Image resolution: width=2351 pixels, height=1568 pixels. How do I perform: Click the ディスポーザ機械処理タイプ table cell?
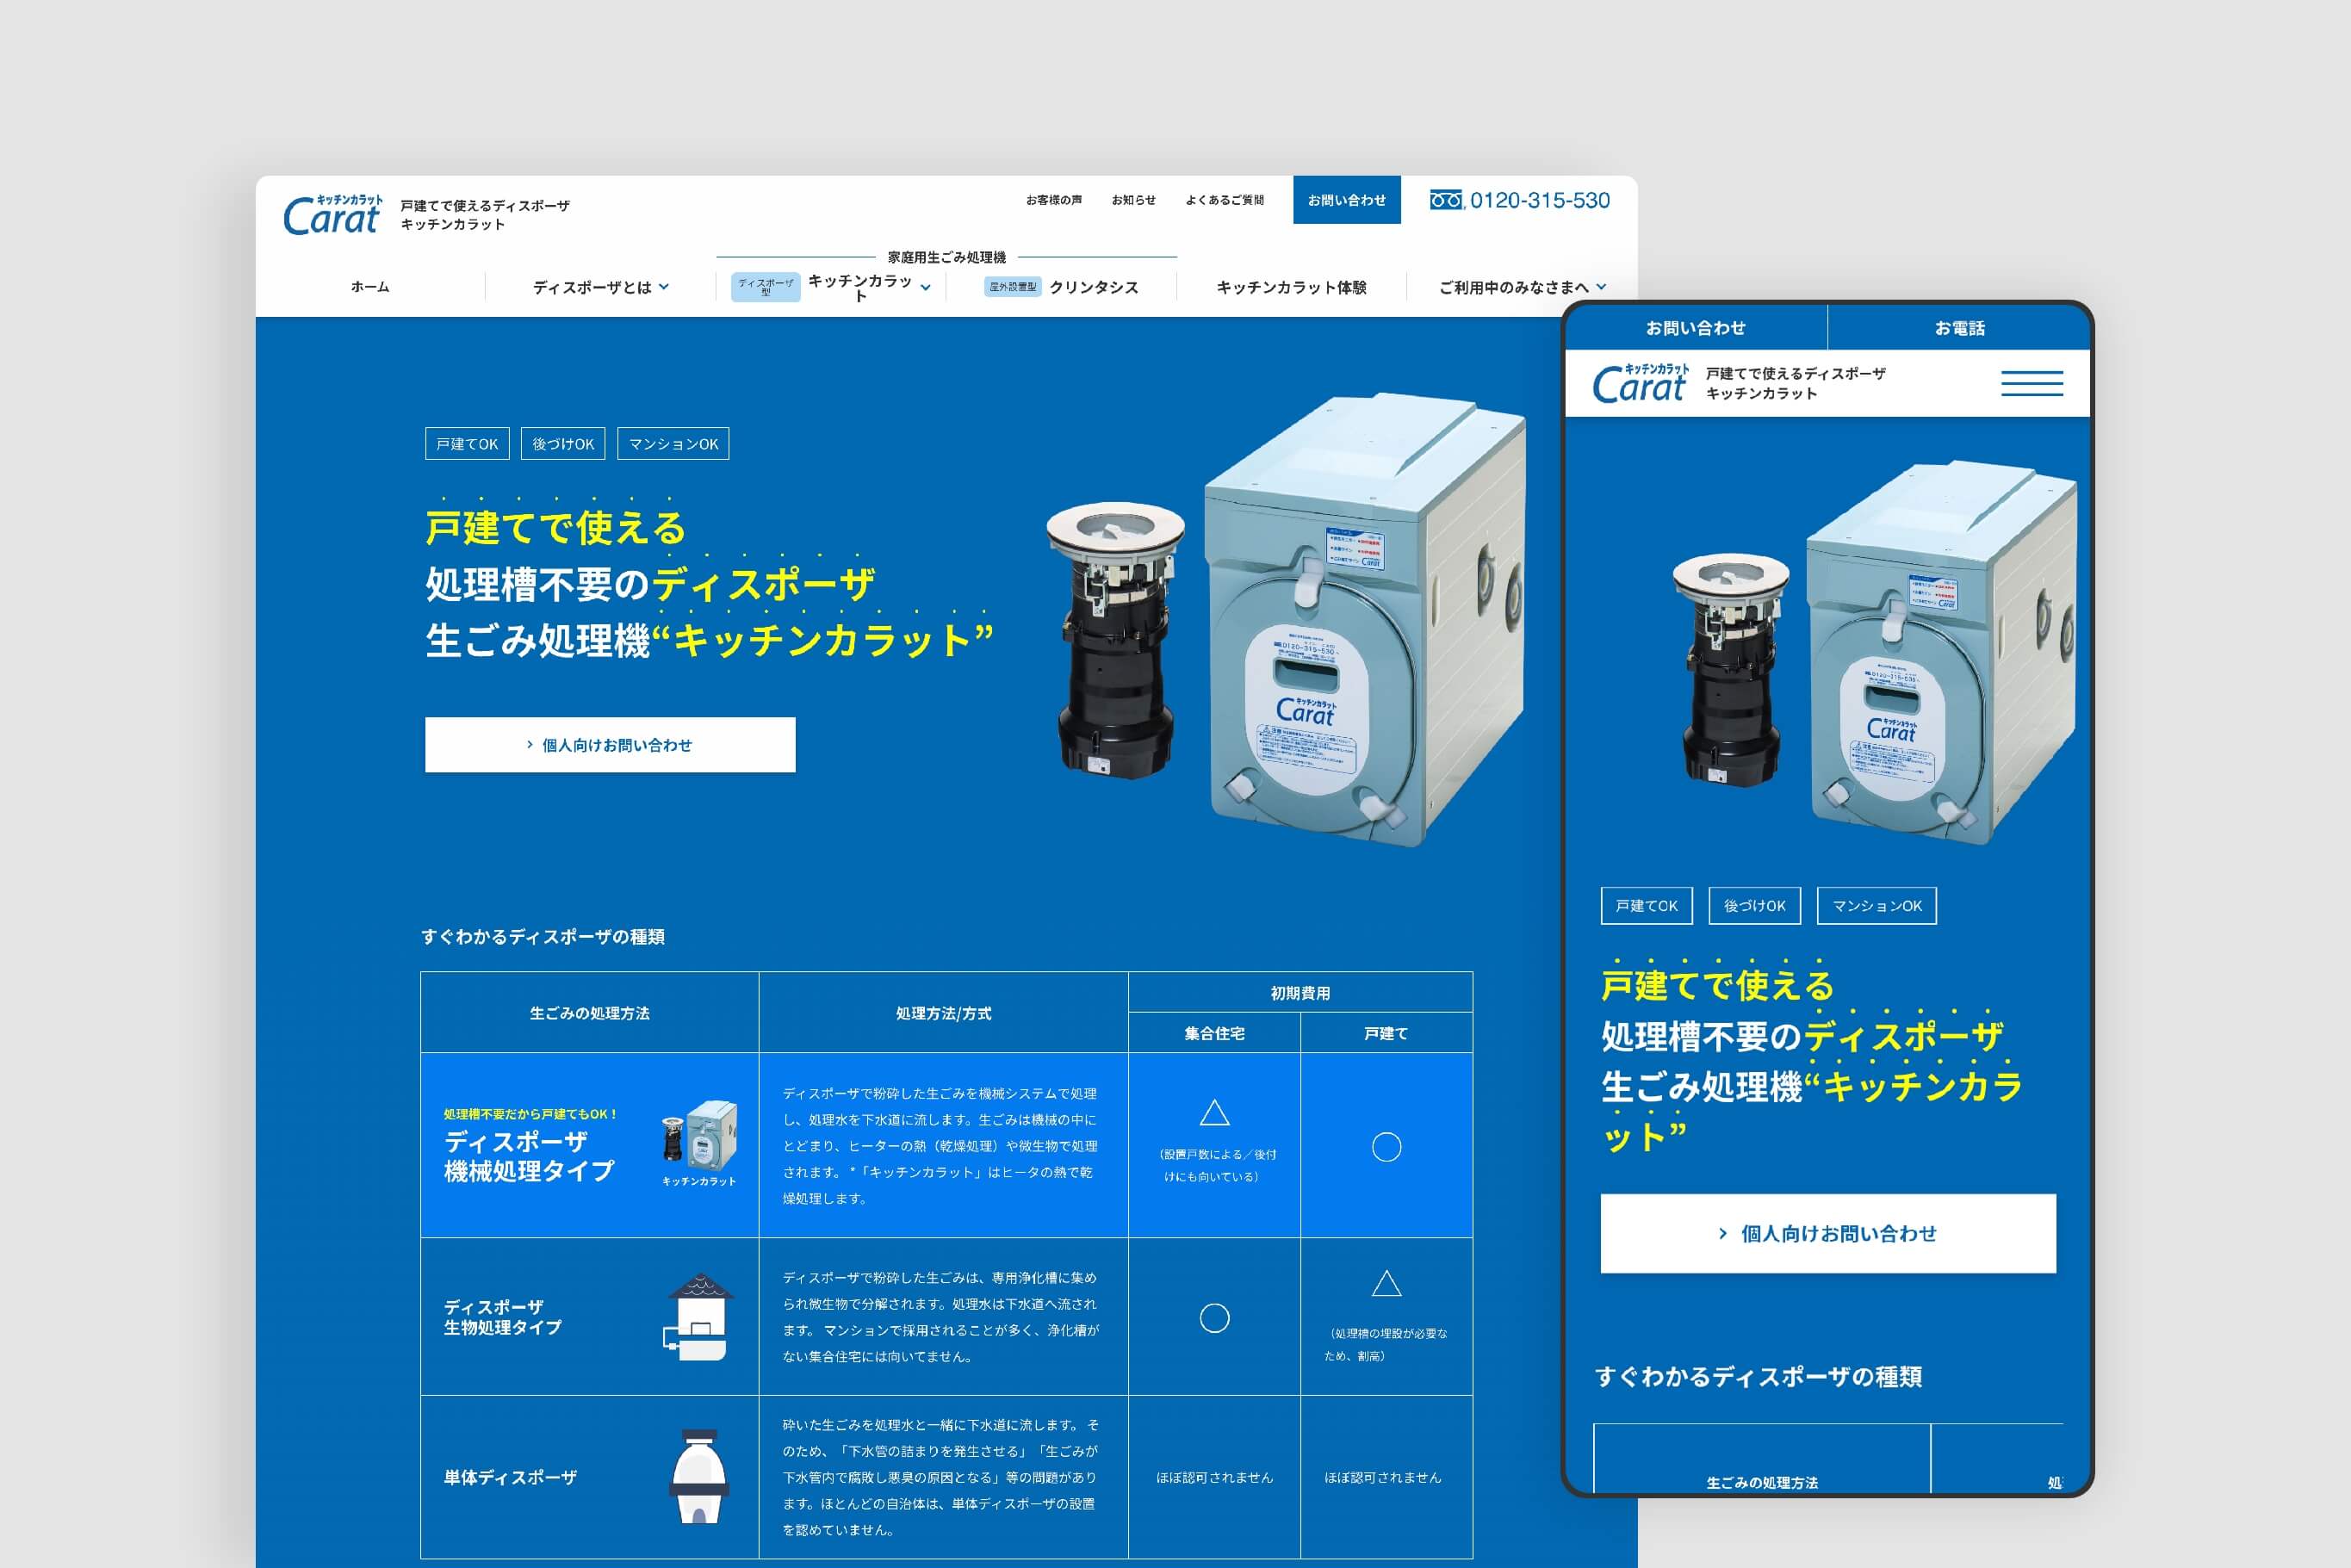click(x=590, y=1145)
